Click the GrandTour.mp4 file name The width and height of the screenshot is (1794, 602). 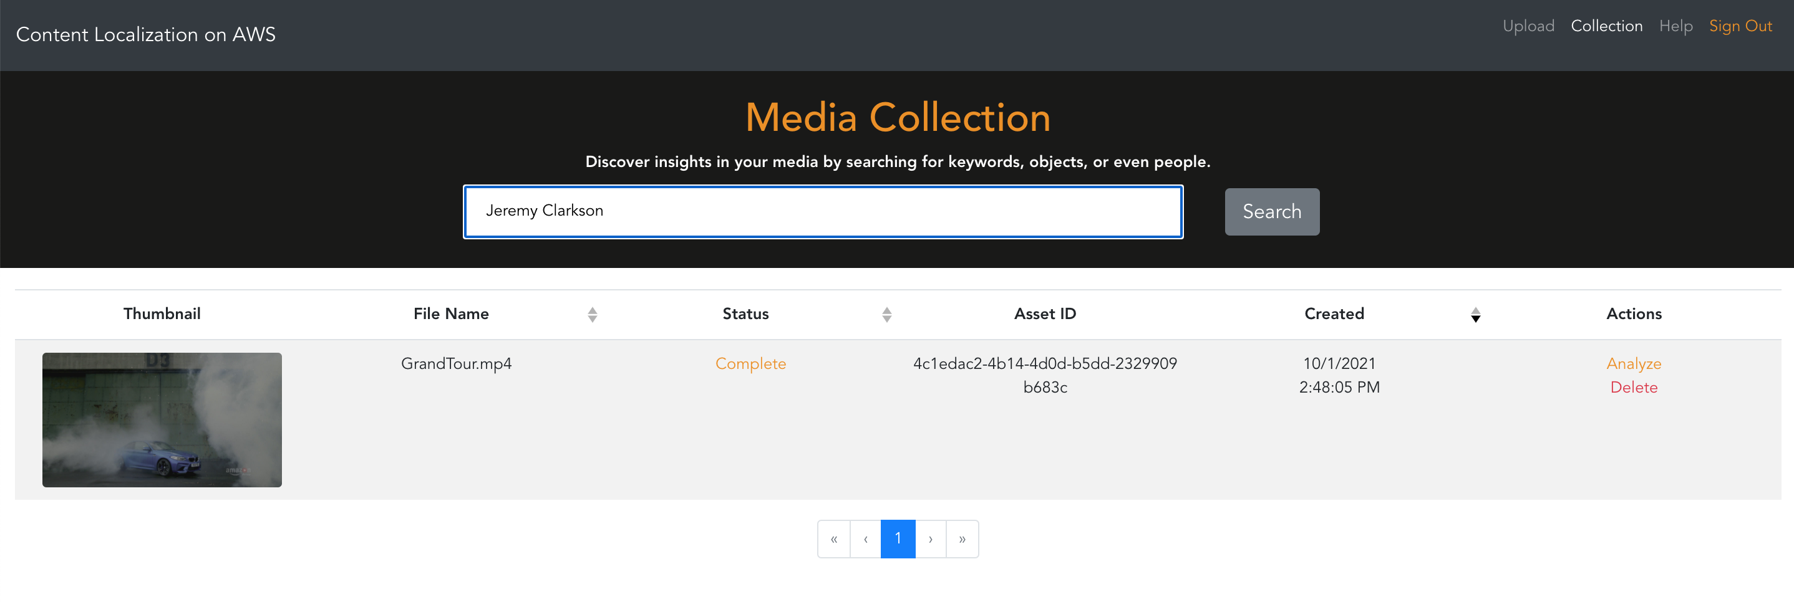click(x=456, y=363)
